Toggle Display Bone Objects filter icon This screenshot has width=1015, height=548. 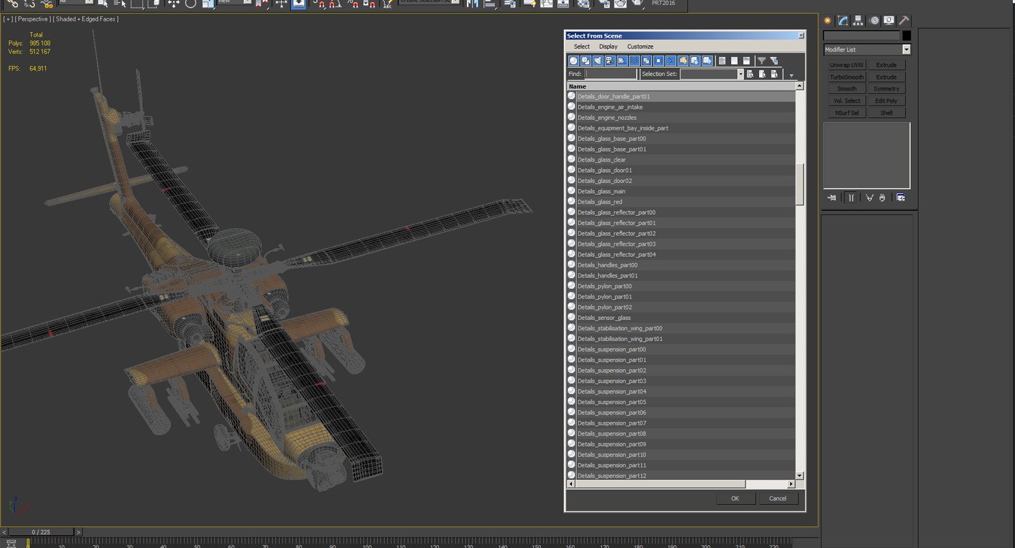click(x=671, y=61)
